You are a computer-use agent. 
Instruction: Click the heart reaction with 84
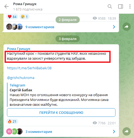(12, 17)
